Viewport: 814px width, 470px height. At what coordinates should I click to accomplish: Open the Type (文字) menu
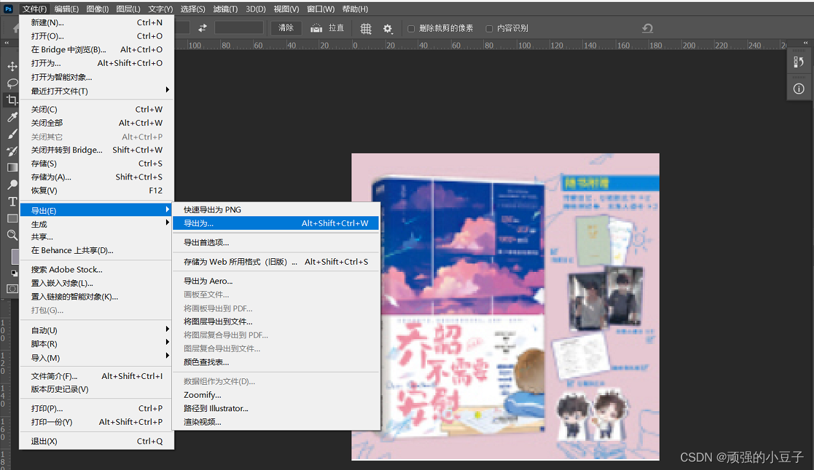[160, 9]
